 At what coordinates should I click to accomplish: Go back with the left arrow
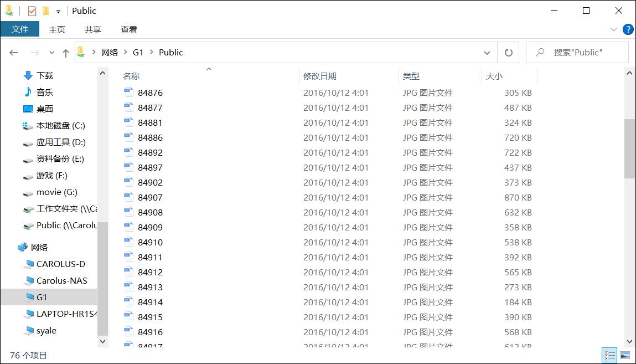pos(14,52)
